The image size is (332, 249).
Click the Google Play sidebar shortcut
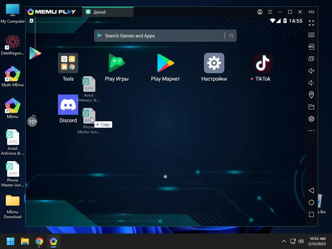[35, 53]
